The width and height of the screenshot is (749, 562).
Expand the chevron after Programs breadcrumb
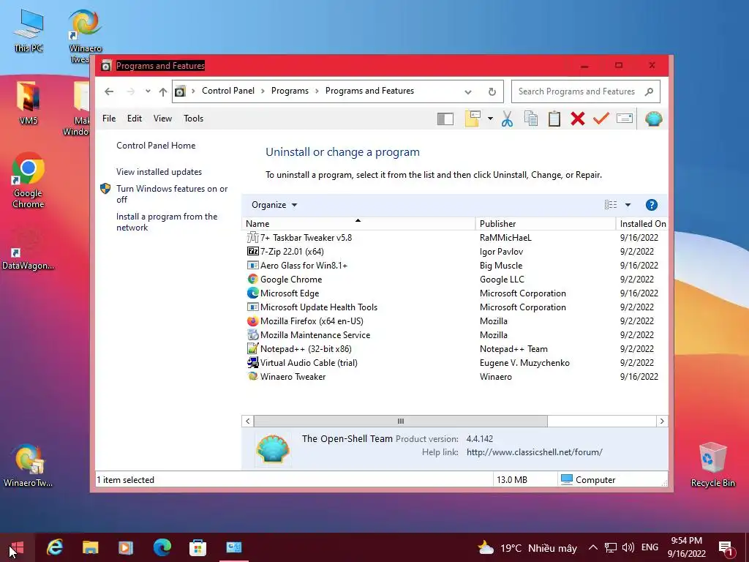(317, 91)
